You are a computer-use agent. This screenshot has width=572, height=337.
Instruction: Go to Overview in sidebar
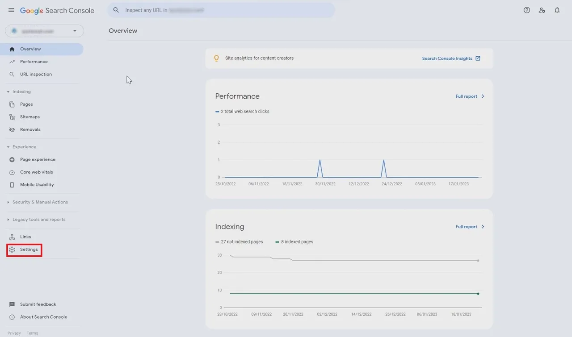coord(42,49)
